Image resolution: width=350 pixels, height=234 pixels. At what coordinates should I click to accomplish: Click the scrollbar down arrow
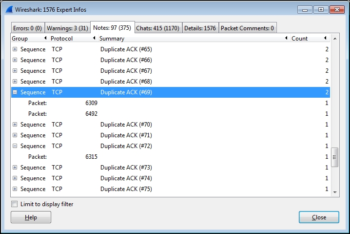tap(335, 192)
